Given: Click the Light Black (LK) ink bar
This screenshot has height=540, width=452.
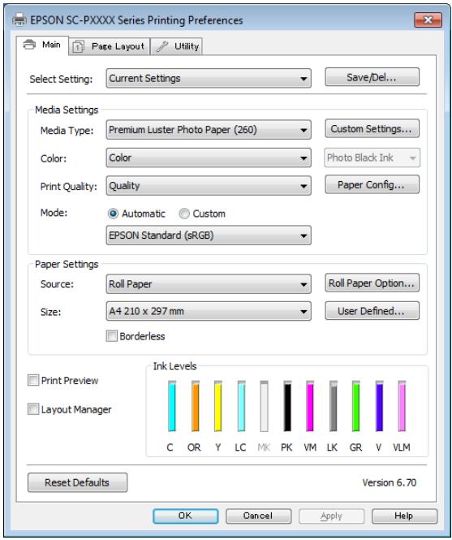Looking at the screenshot, I should pos(334,406).
